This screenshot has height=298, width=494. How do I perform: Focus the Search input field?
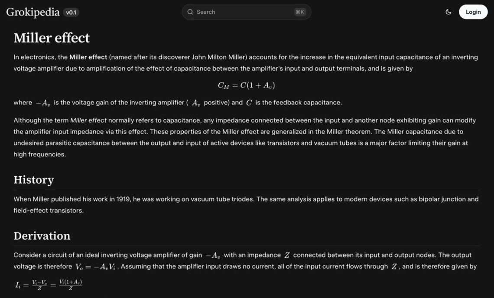coord(243,12)
